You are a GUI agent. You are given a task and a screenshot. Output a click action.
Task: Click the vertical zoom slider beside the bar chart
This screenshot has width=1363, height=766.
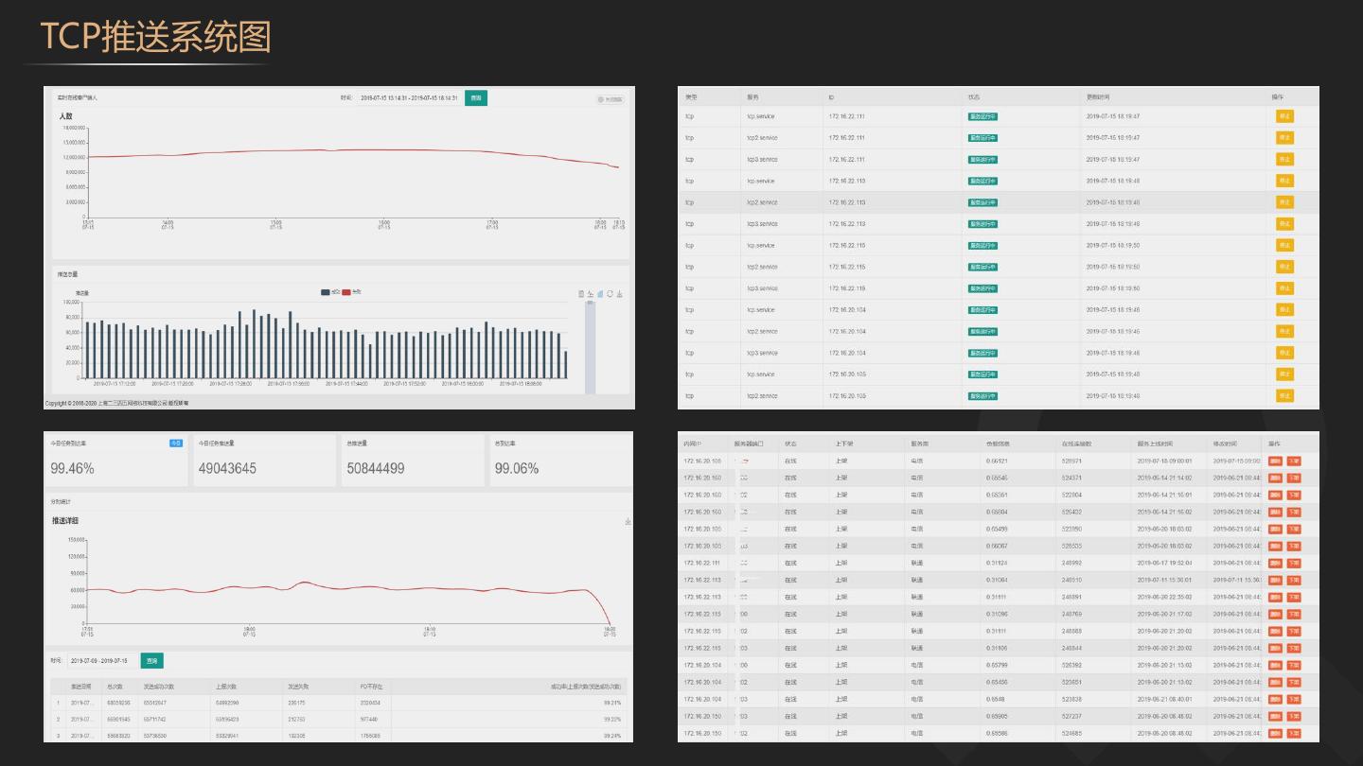point(590,345)
